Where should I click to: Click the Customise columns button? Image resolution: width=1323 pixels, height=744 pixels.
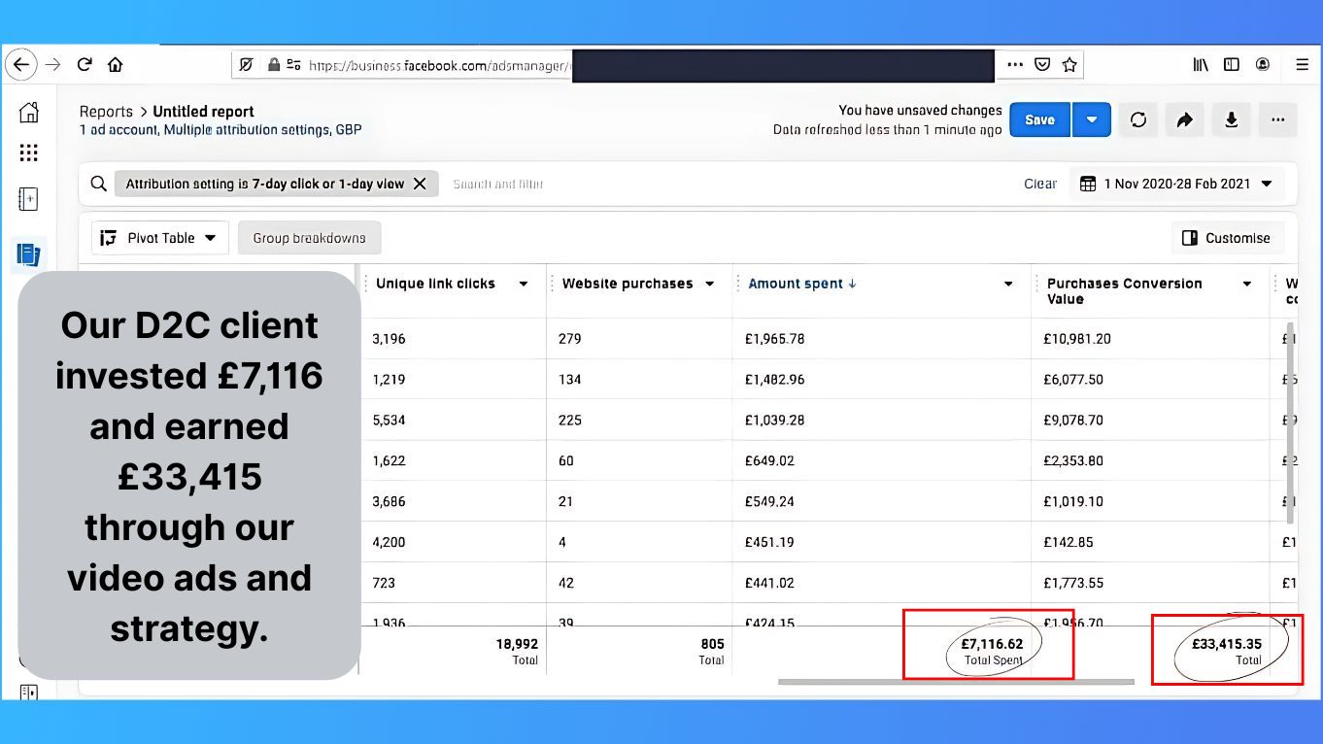click(x=1227, y=238)
